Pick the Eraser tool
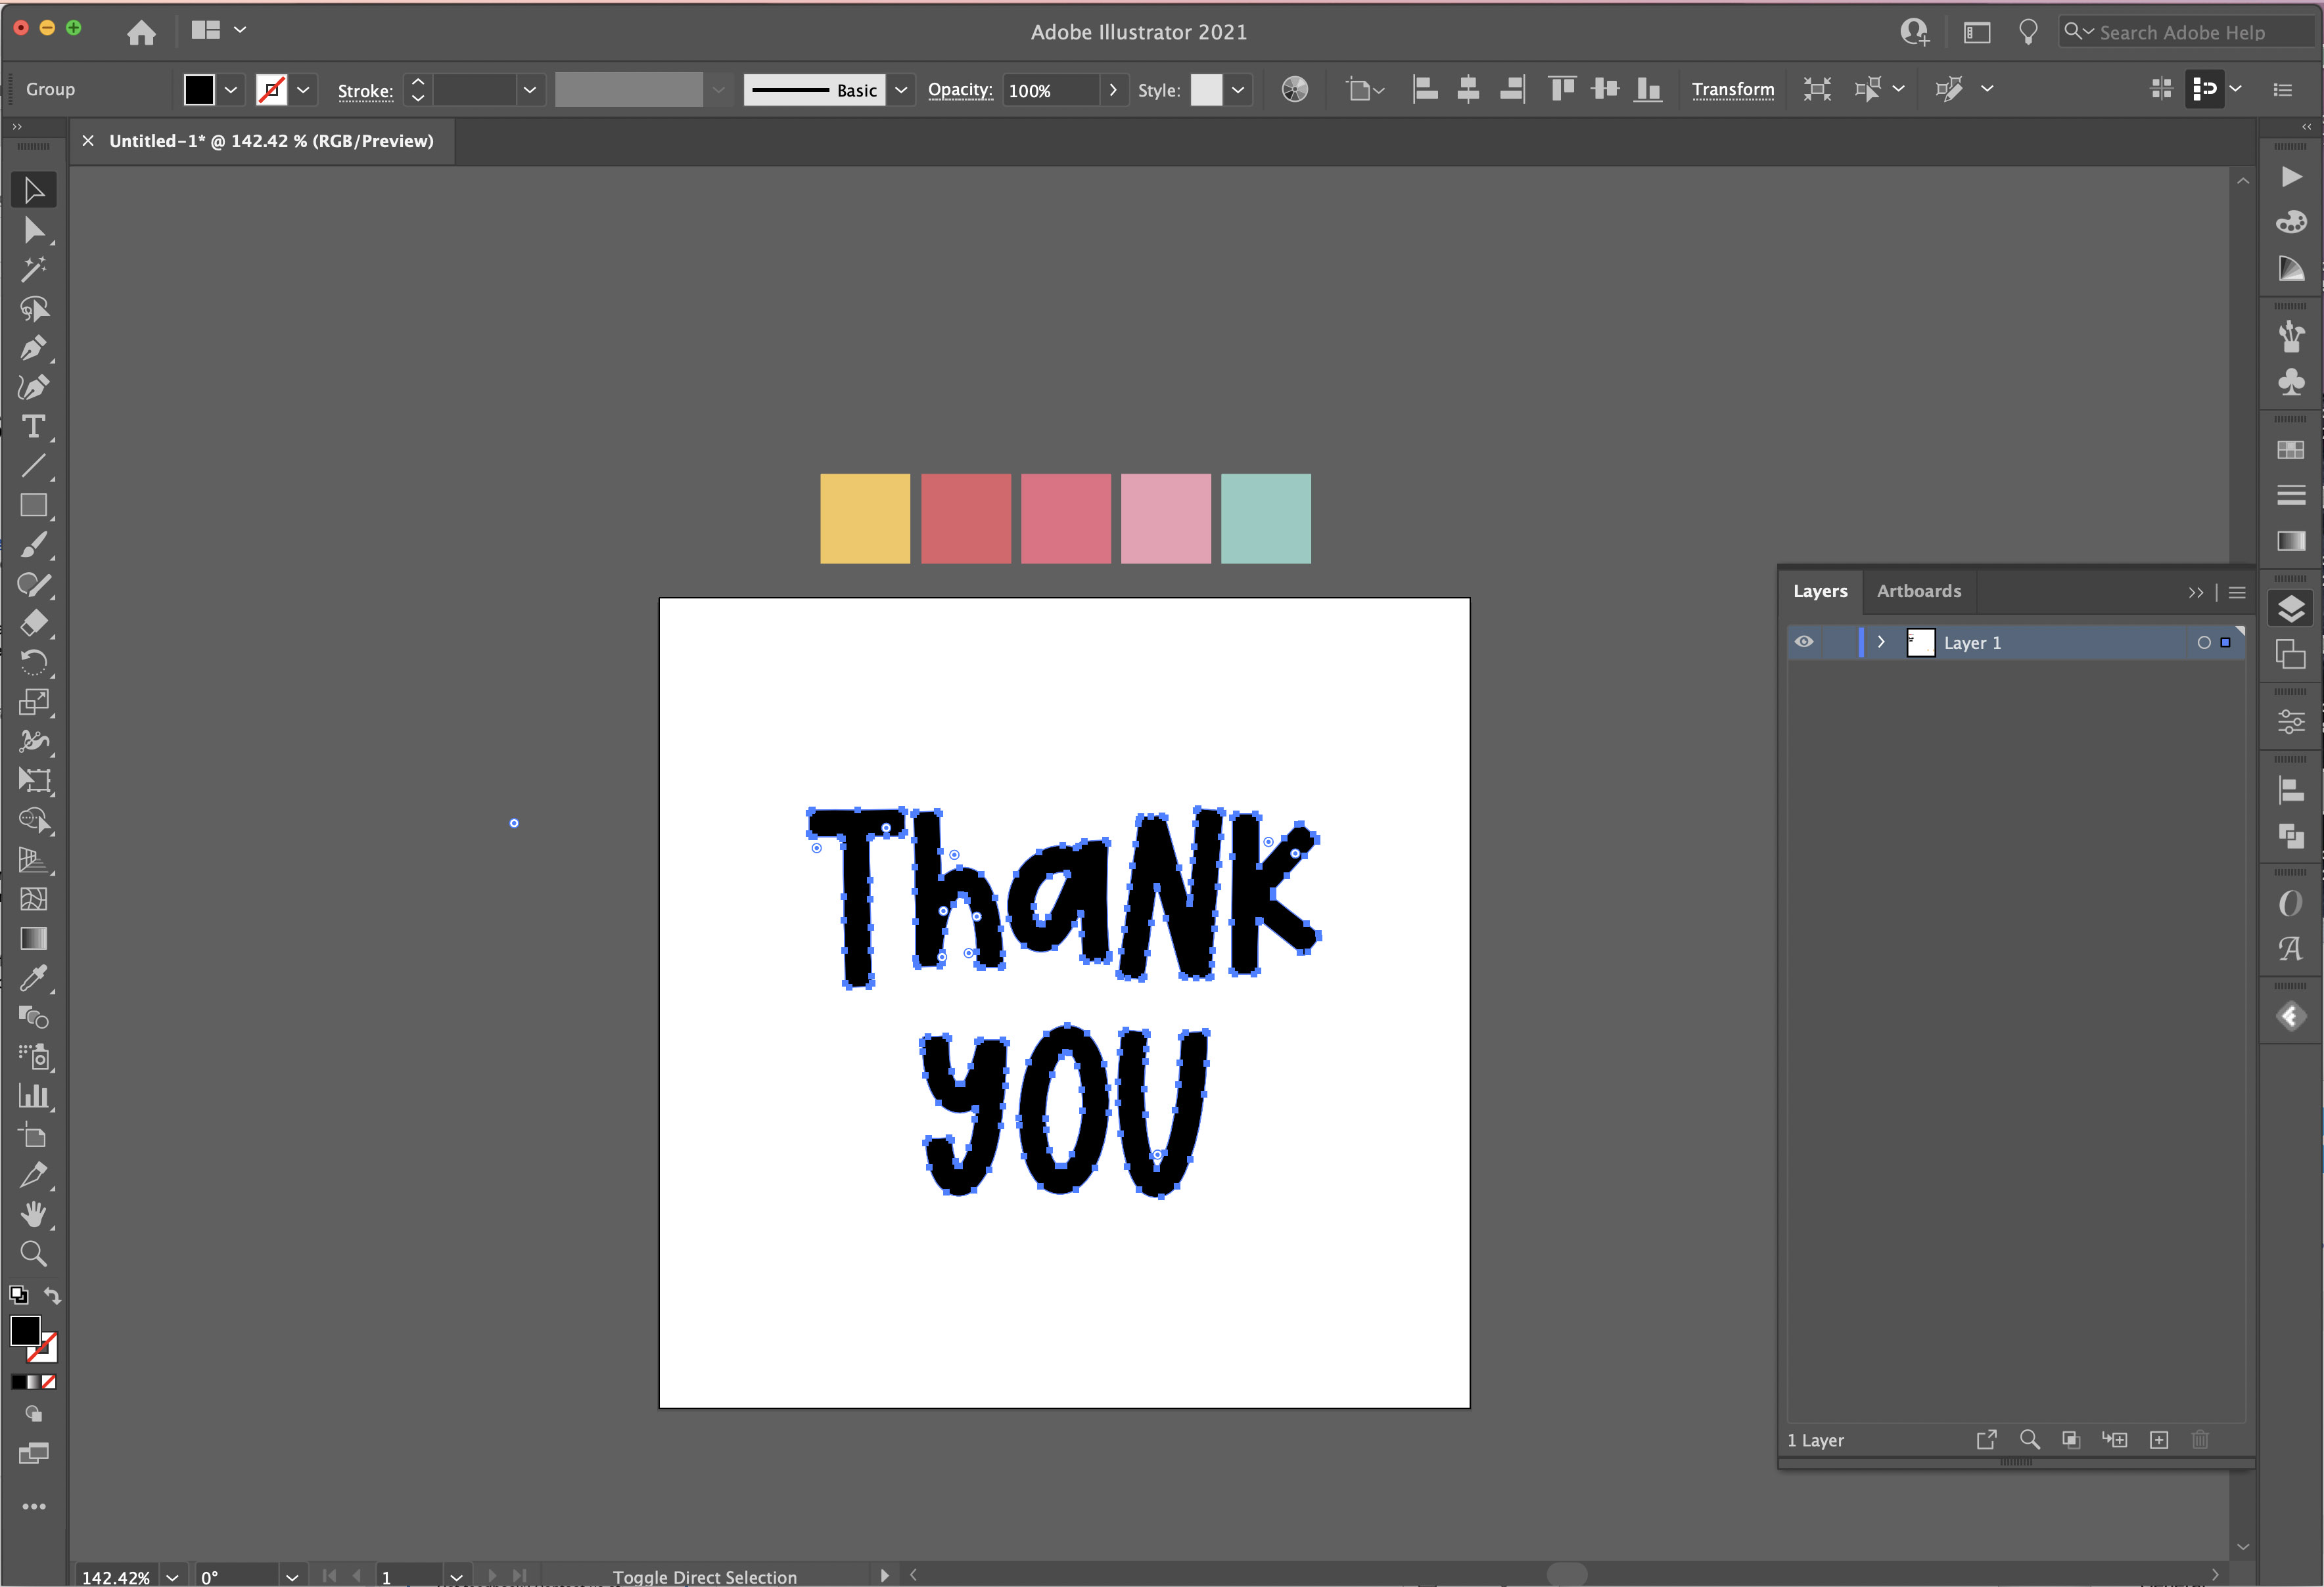 tap(33, 623)
